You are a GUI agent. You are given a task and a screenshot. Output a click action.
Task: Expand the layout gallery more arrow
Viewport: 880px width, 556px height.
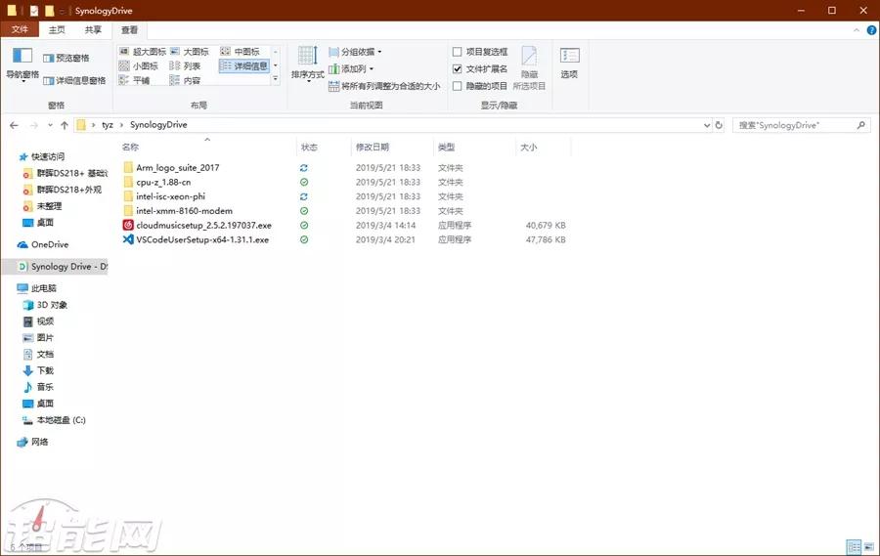point(276,79)
